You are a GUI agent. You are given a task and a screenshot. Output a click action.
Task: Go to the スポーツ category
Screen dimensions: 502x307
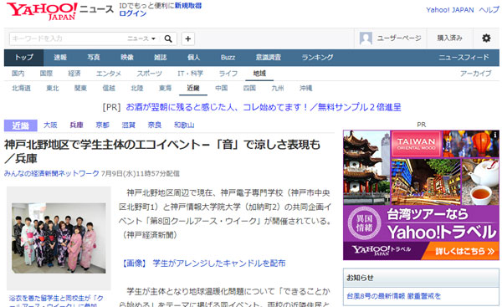[150, 74]
